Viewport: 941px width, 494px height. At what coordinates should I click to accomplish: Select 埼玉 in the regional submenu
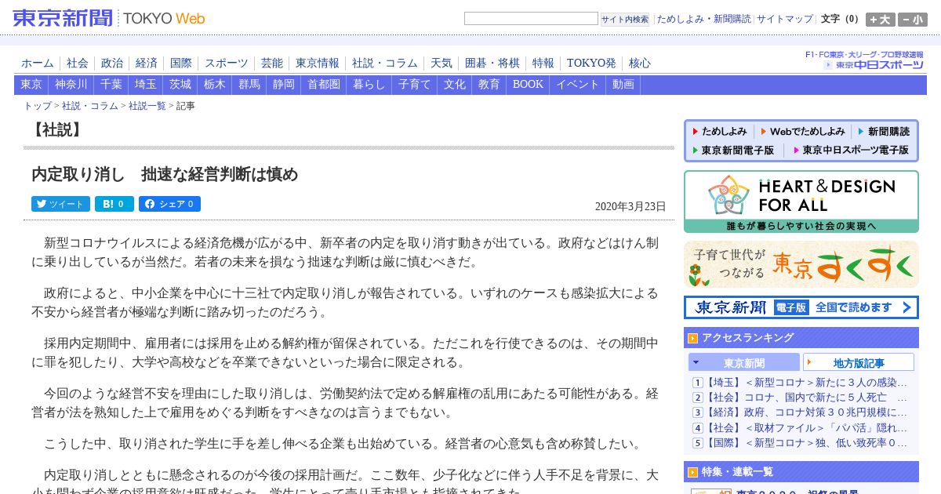[x=146, y=85]
